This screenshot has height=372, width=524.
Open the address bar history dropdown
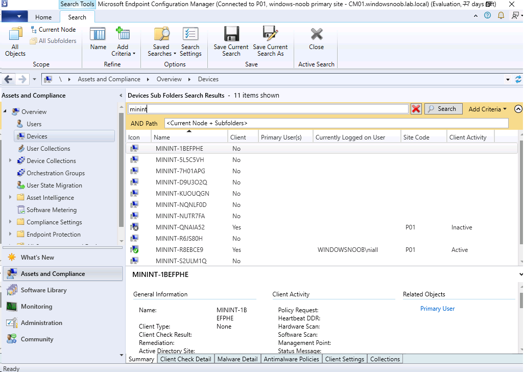click(x=508, y=80)
